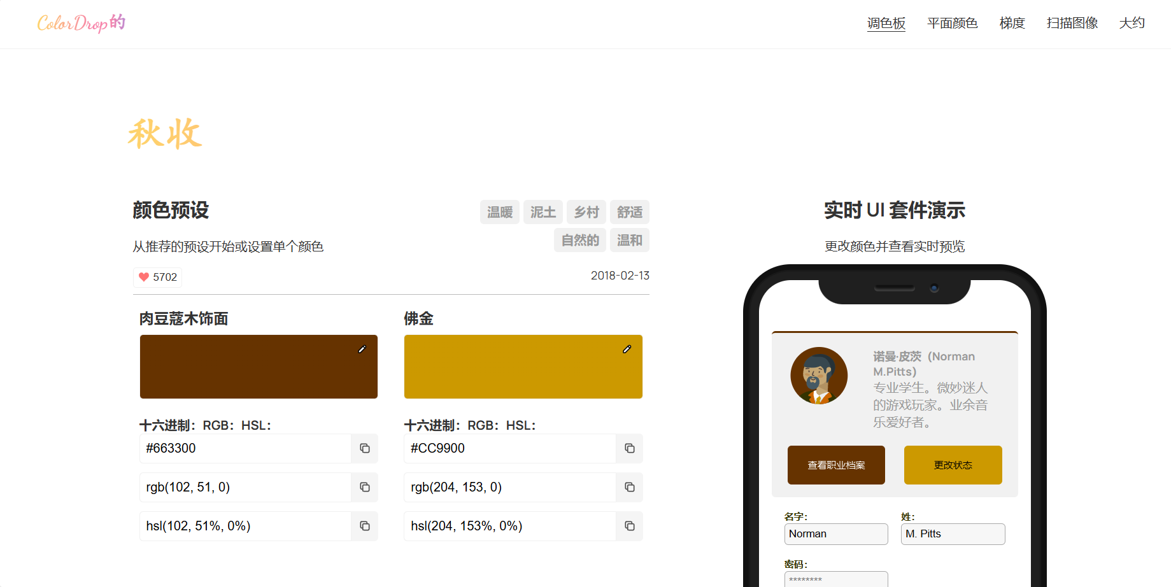Focus the hsl(204, 153%, 0%) field
1171x587 pixels.
click(x=510, y=526)
